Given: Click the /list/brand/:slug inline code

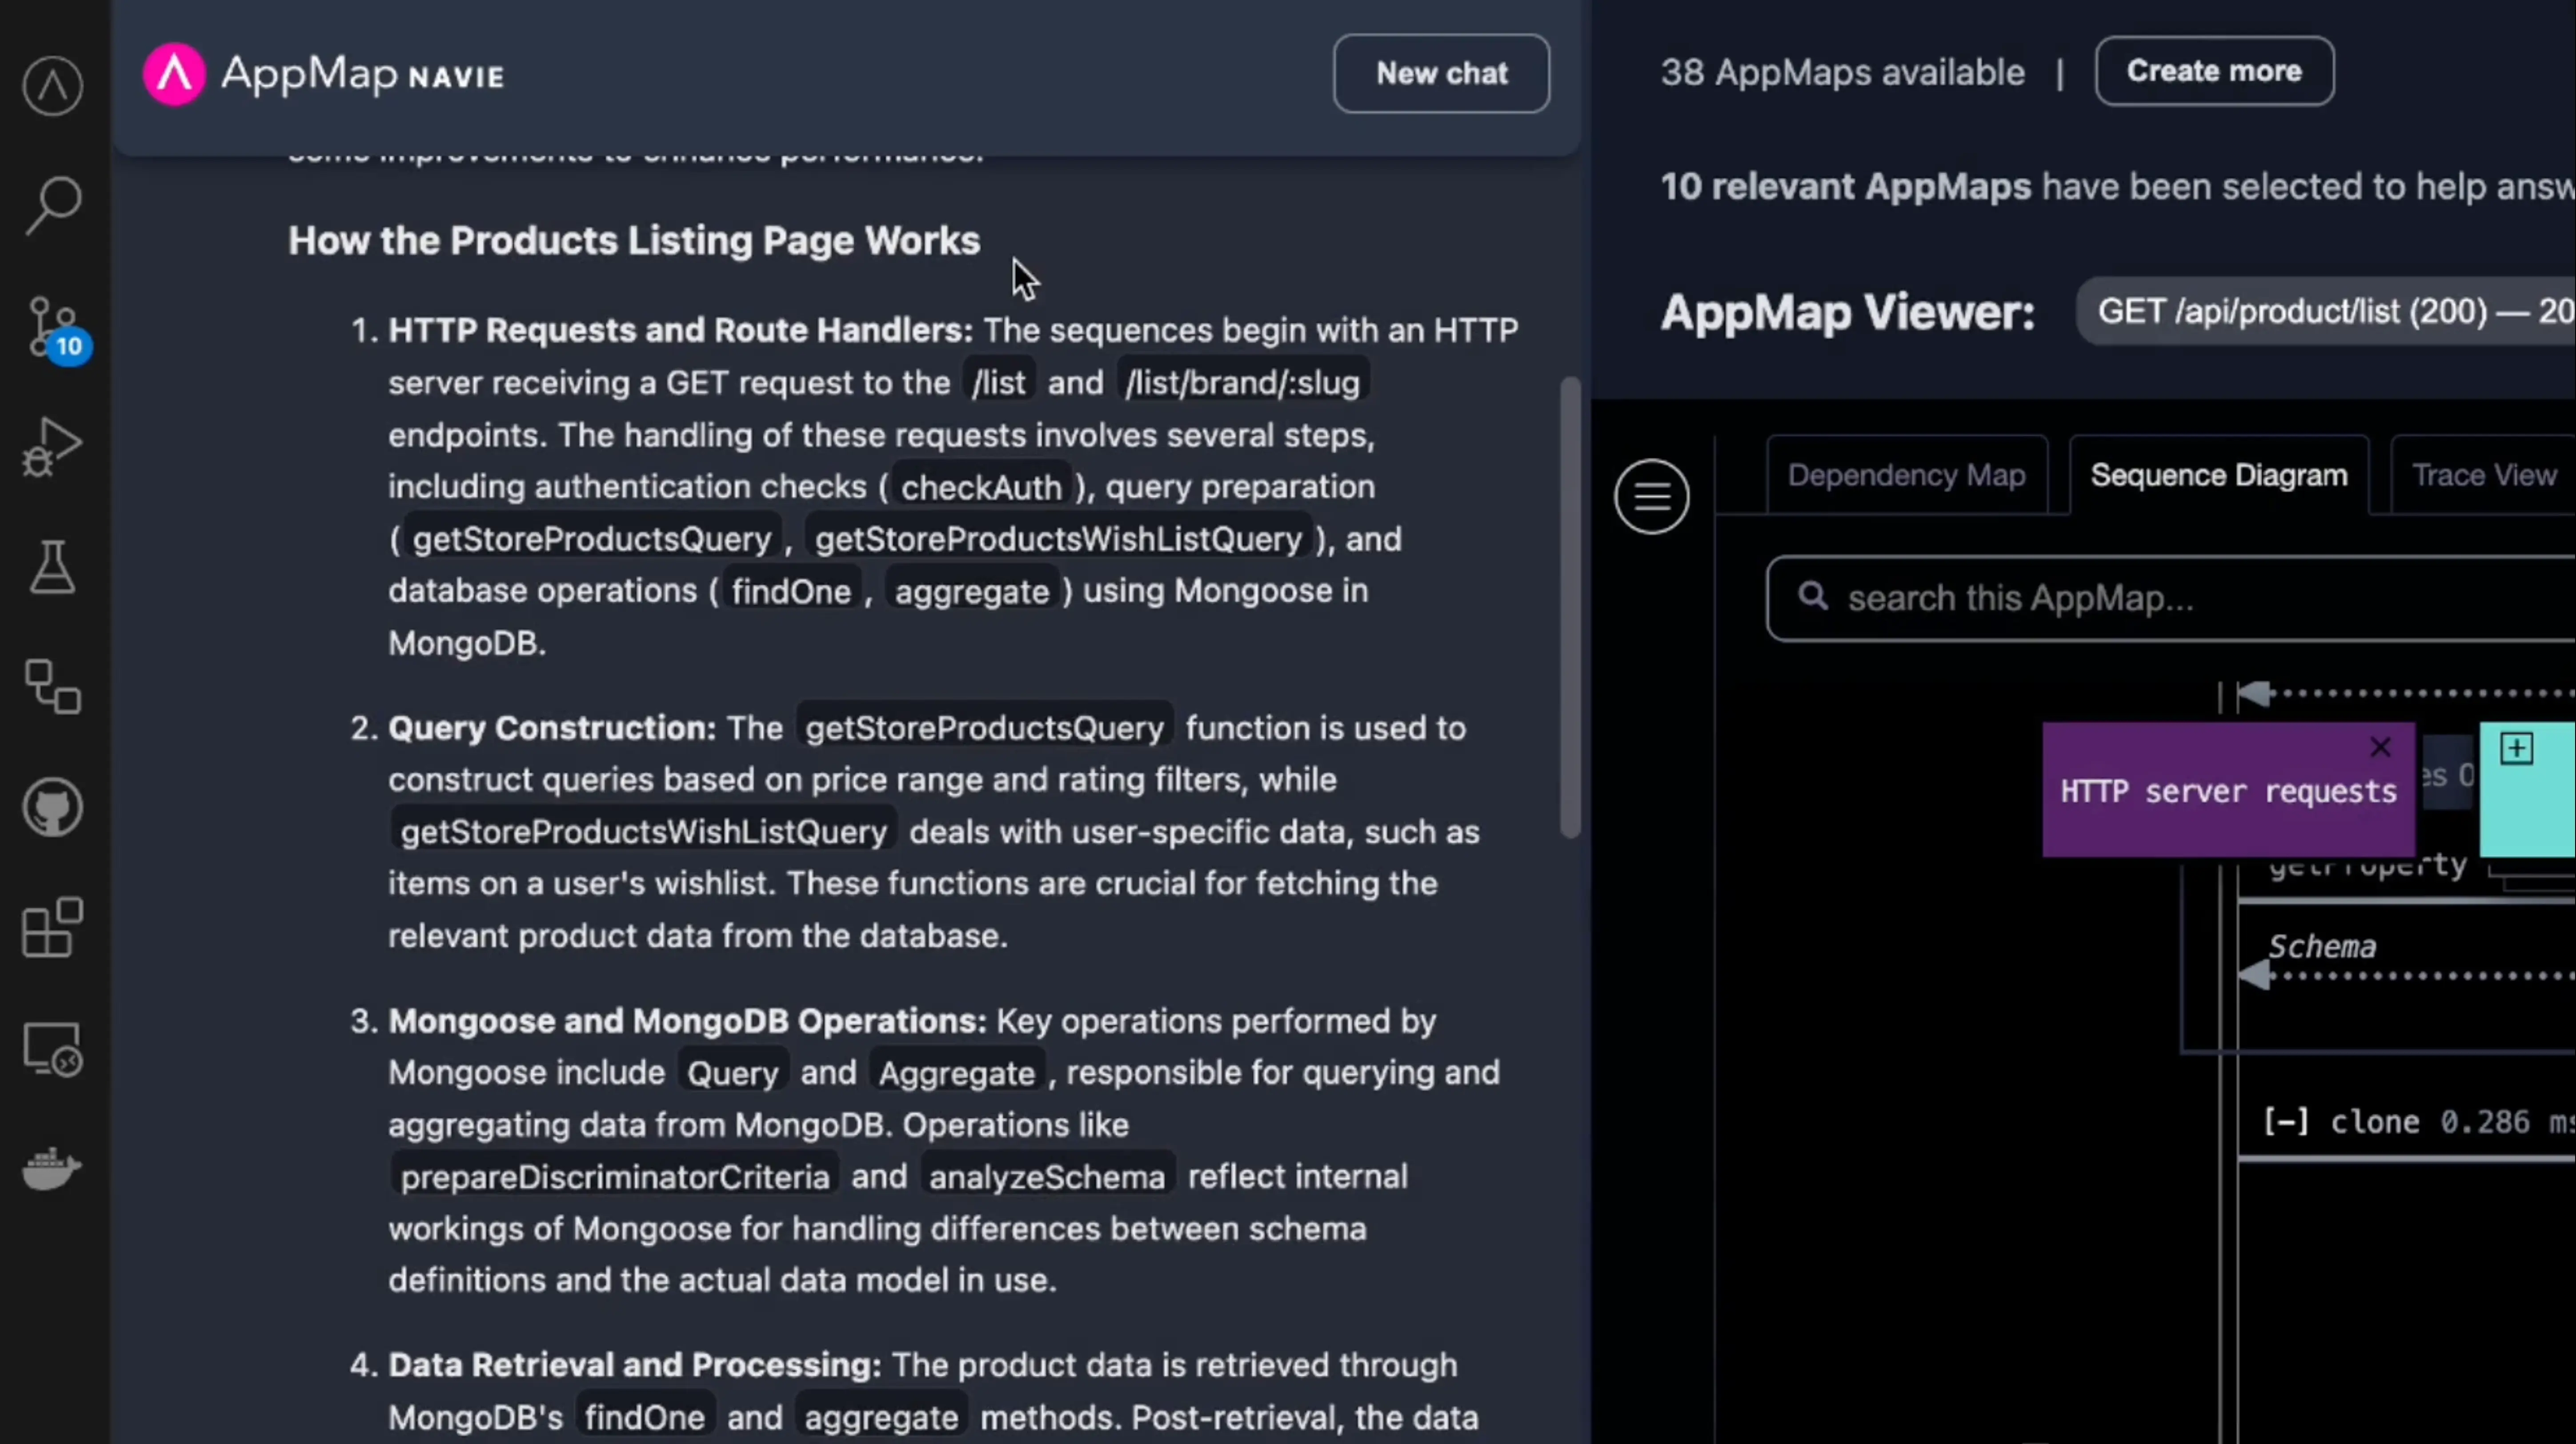Looking at the screenshot, I should pos(1242,383).
